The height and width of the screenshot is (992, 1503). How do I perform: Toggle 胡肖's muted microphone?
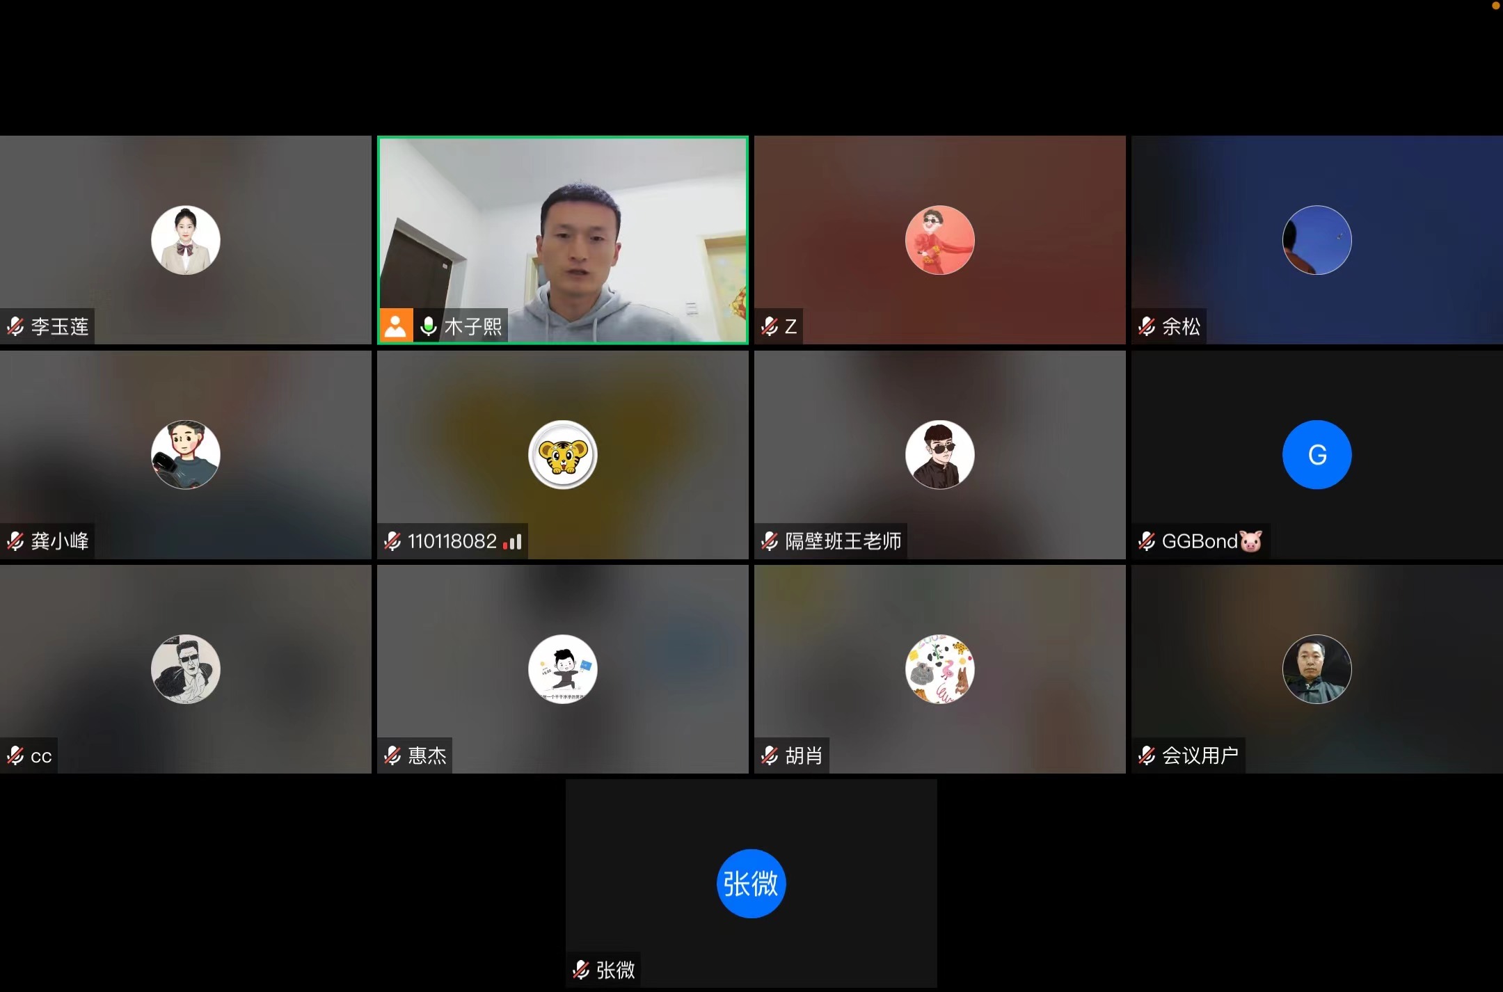point(769,755)
